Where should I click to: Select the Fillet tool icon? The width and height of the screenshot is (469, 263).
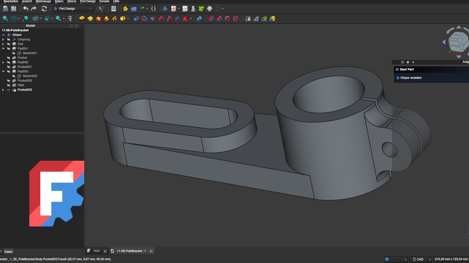coord(211,18)
